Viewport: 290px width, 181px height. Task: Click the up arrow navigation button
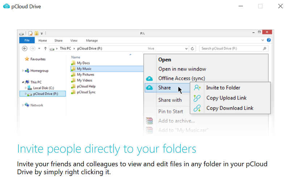click(x=45, y=49)
